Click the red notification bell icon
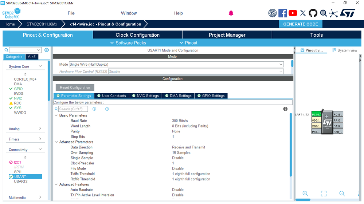364x204 pixels. [x=231, y=13]
